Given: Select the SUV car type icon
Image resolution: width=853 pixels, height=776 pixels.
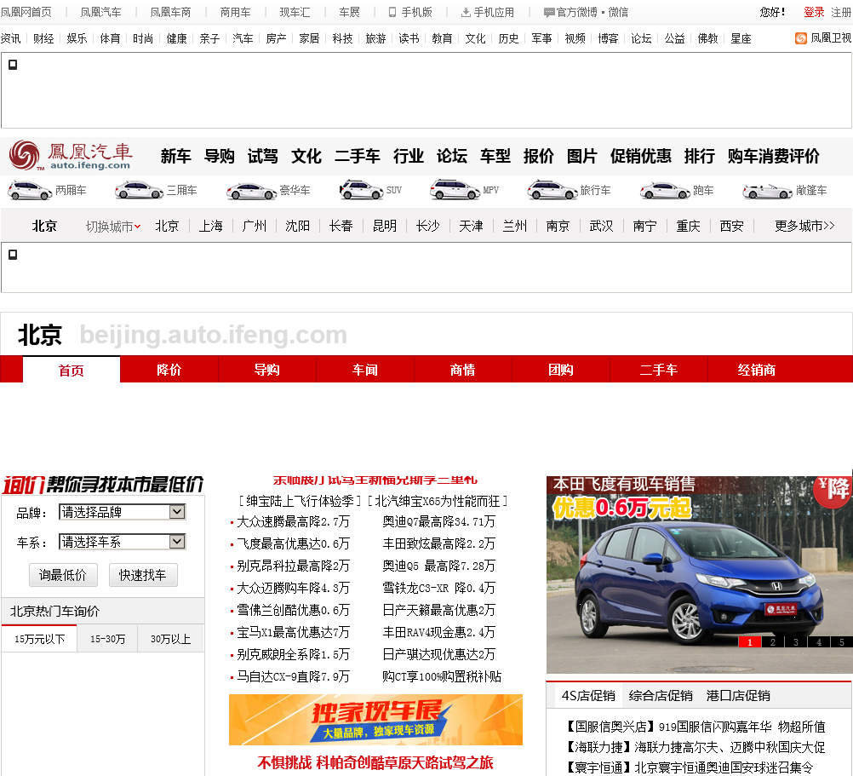Looking at the screenshot, I should coord(361,191).
